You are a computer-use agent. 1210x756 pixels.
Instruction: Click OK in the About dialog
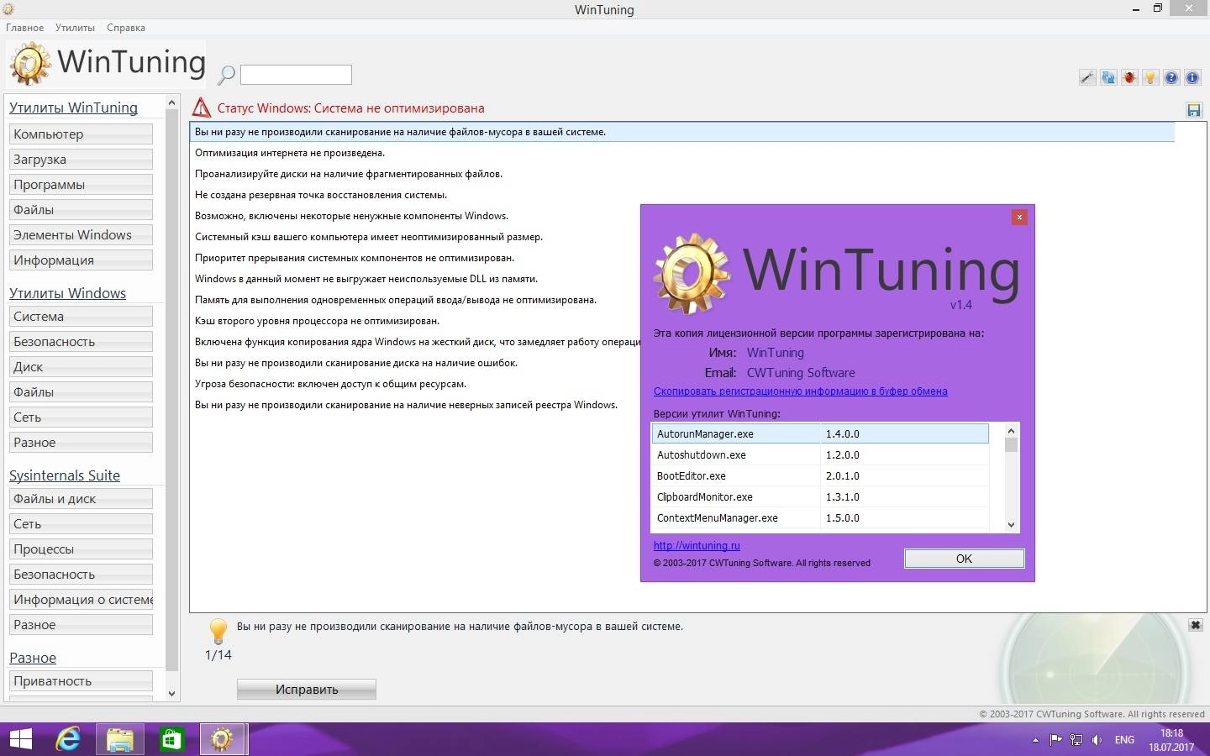click(964, 559)
